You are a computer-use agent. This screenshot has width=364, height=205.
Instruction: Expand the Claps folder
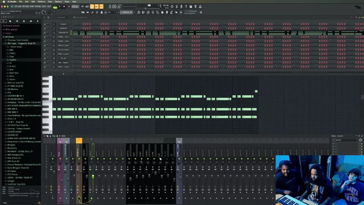pyautogui.click(x=11, y=56)
